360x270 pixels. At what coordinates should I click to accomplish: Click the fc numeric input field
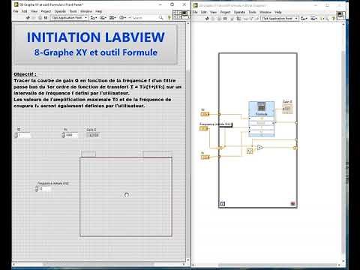coord(71,135)
